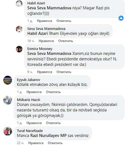This screenshot has height=146, width=129.
Task: Open the Mübariz Hacılı name link
Action: point(29,100)
